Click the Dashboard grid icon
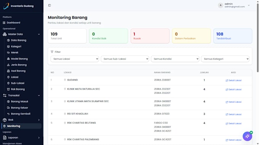259x145 pixels. 4,23
